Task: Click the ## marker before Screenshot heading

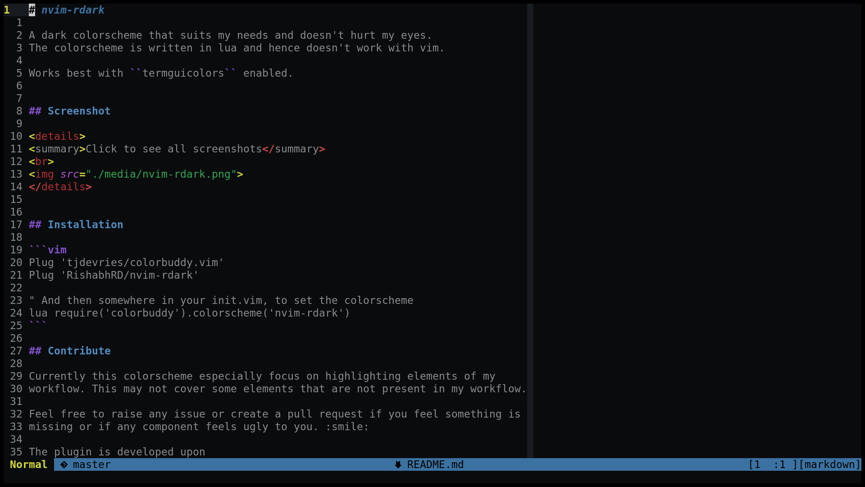Action: [35, 111]
